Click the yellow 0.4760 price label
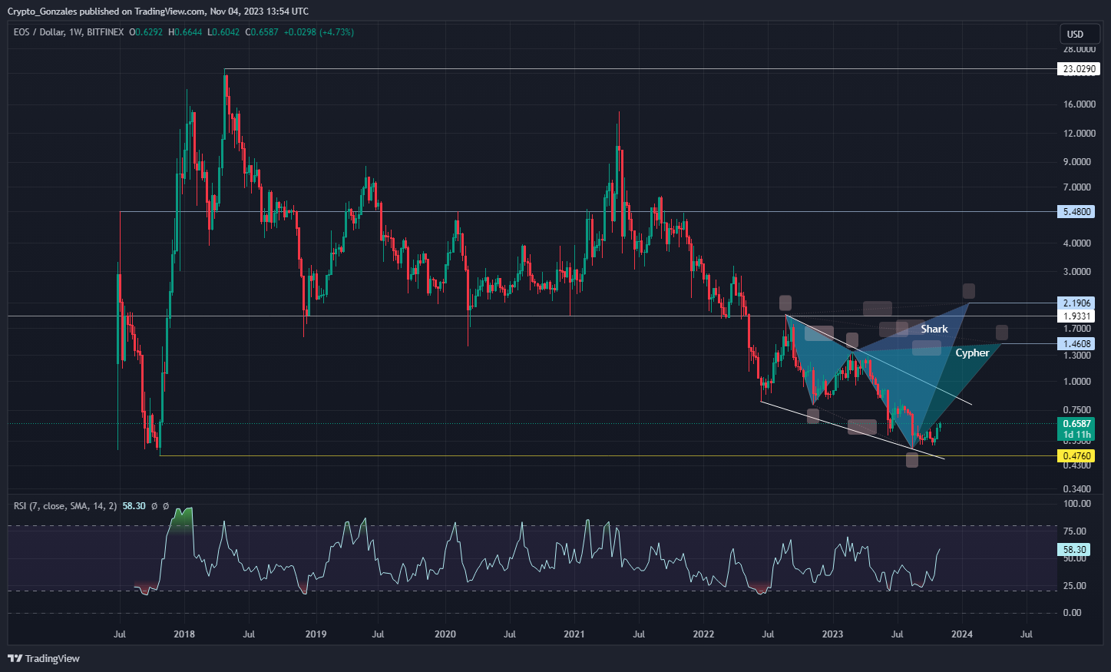The width and height of the screenshot is (1111, 672). click(x=1076, y=455)
